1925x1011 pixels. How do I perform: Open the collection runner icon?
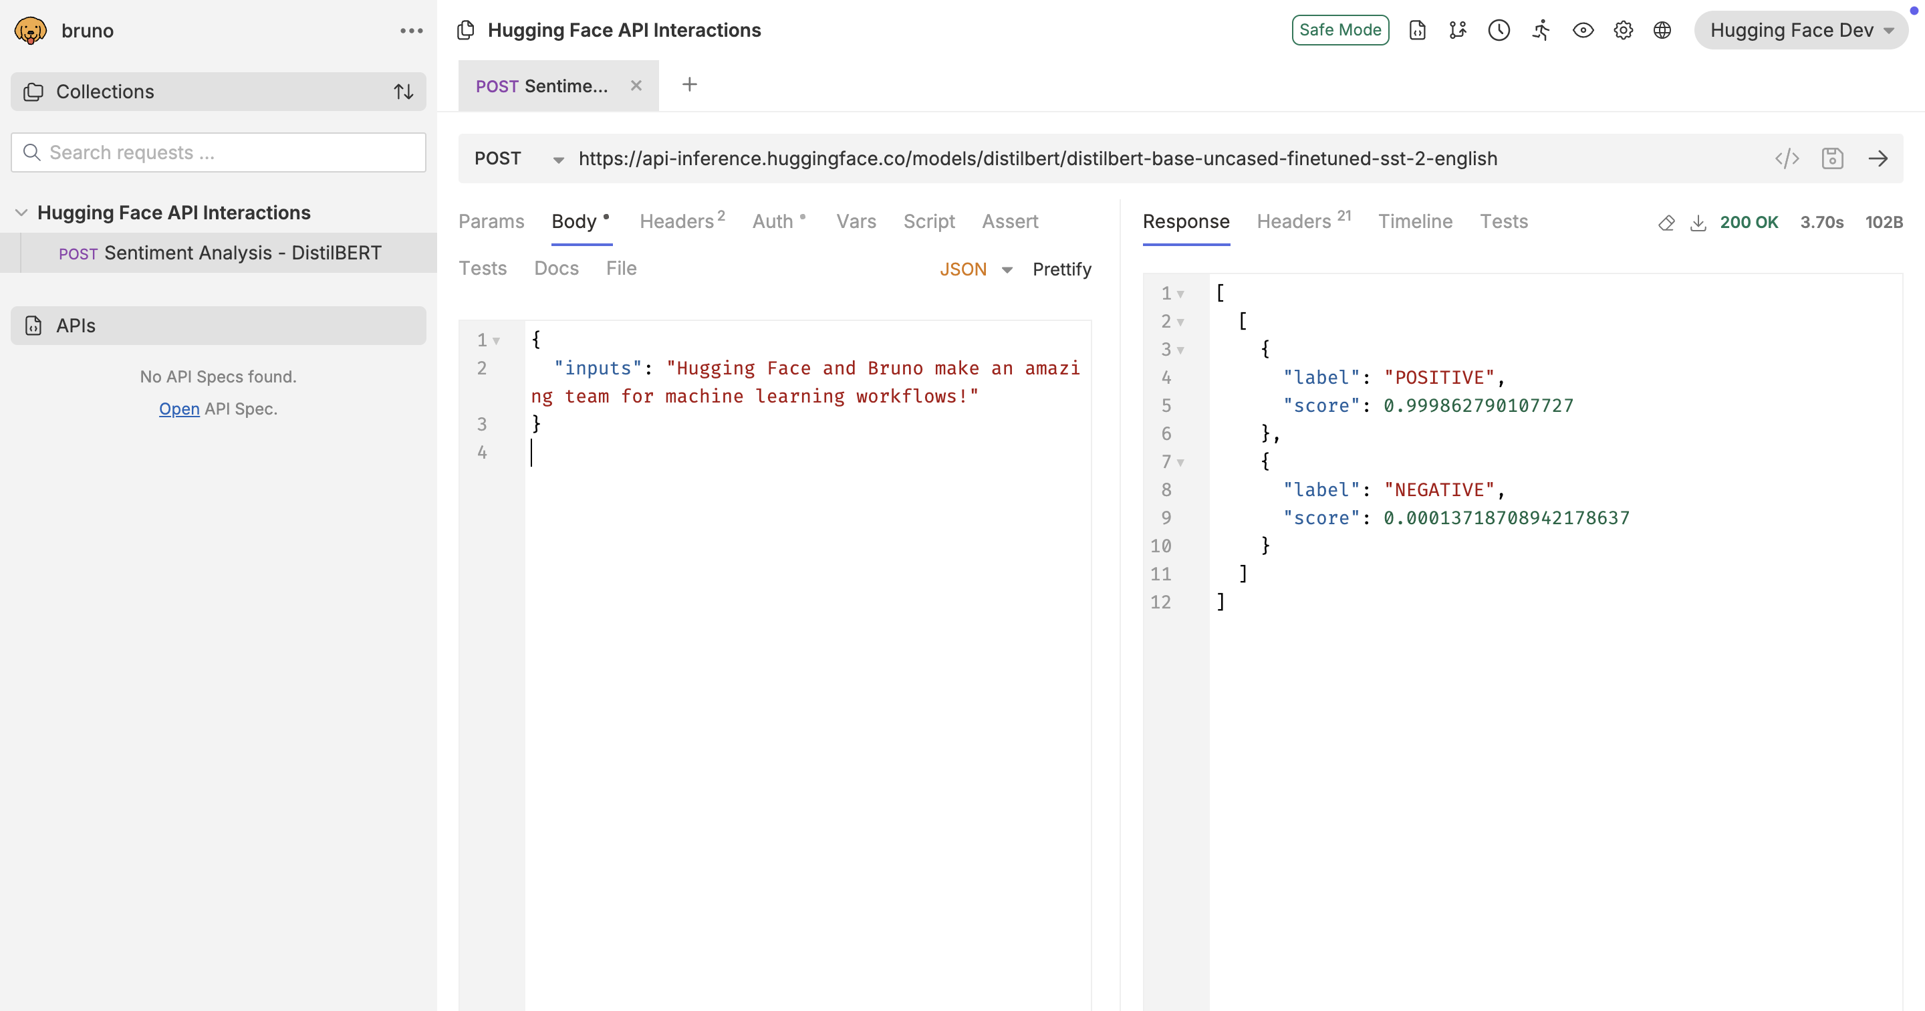point(1541,30)
